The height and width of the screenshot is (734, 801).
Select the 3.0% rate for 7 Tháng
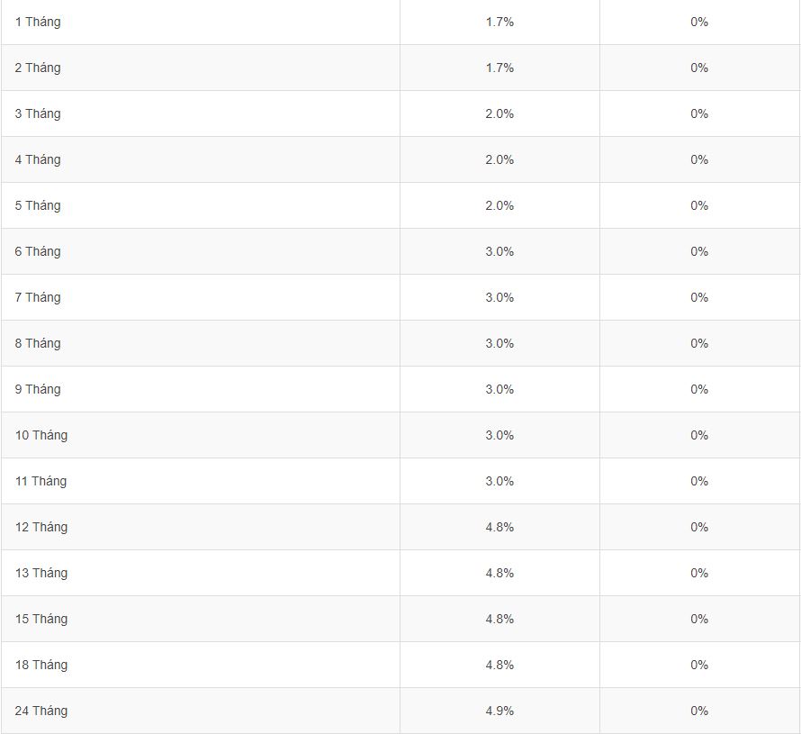pos(499,297)
